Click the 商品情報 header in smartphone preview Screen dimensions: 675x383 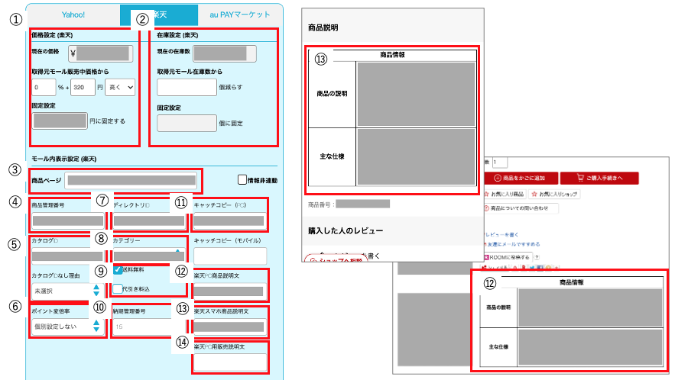392,55
